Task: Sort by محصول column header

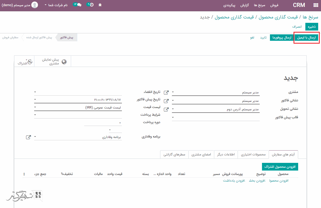Action: click(283, 174)
